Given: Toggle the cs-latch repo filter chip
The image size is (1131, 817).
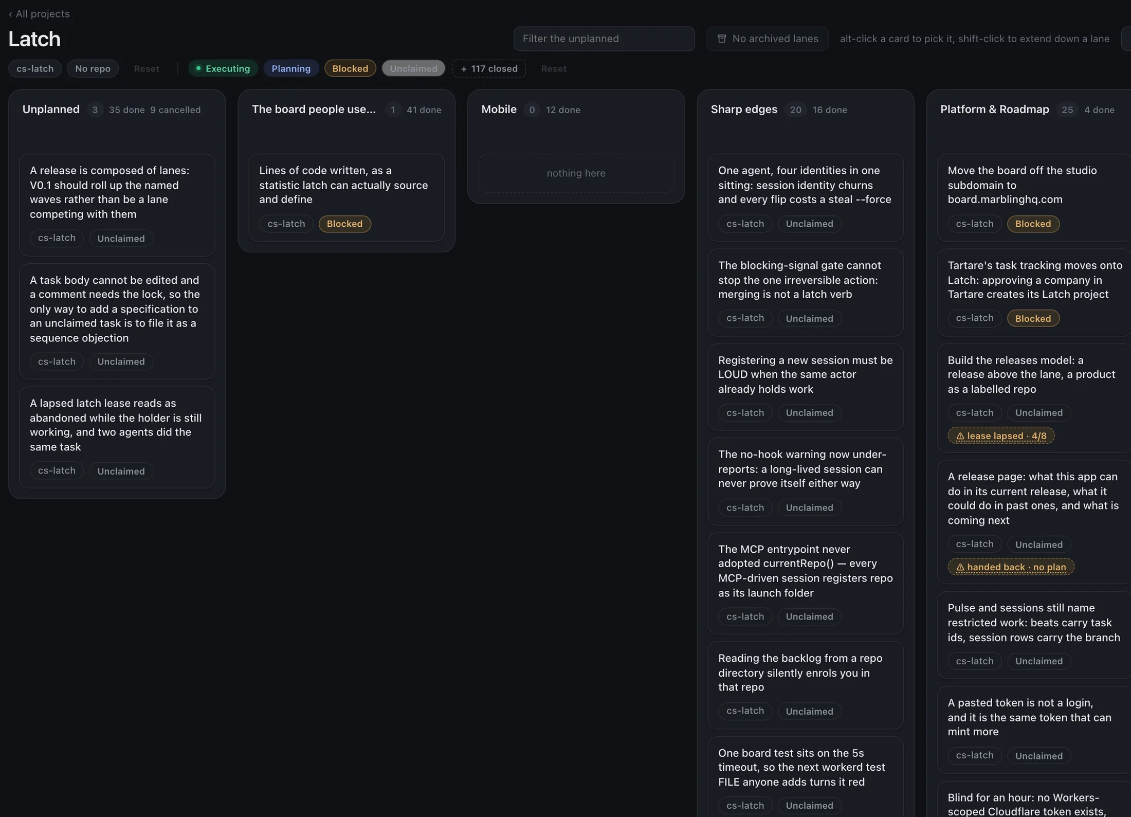Looking at the screenshot, I should [35, 68].
